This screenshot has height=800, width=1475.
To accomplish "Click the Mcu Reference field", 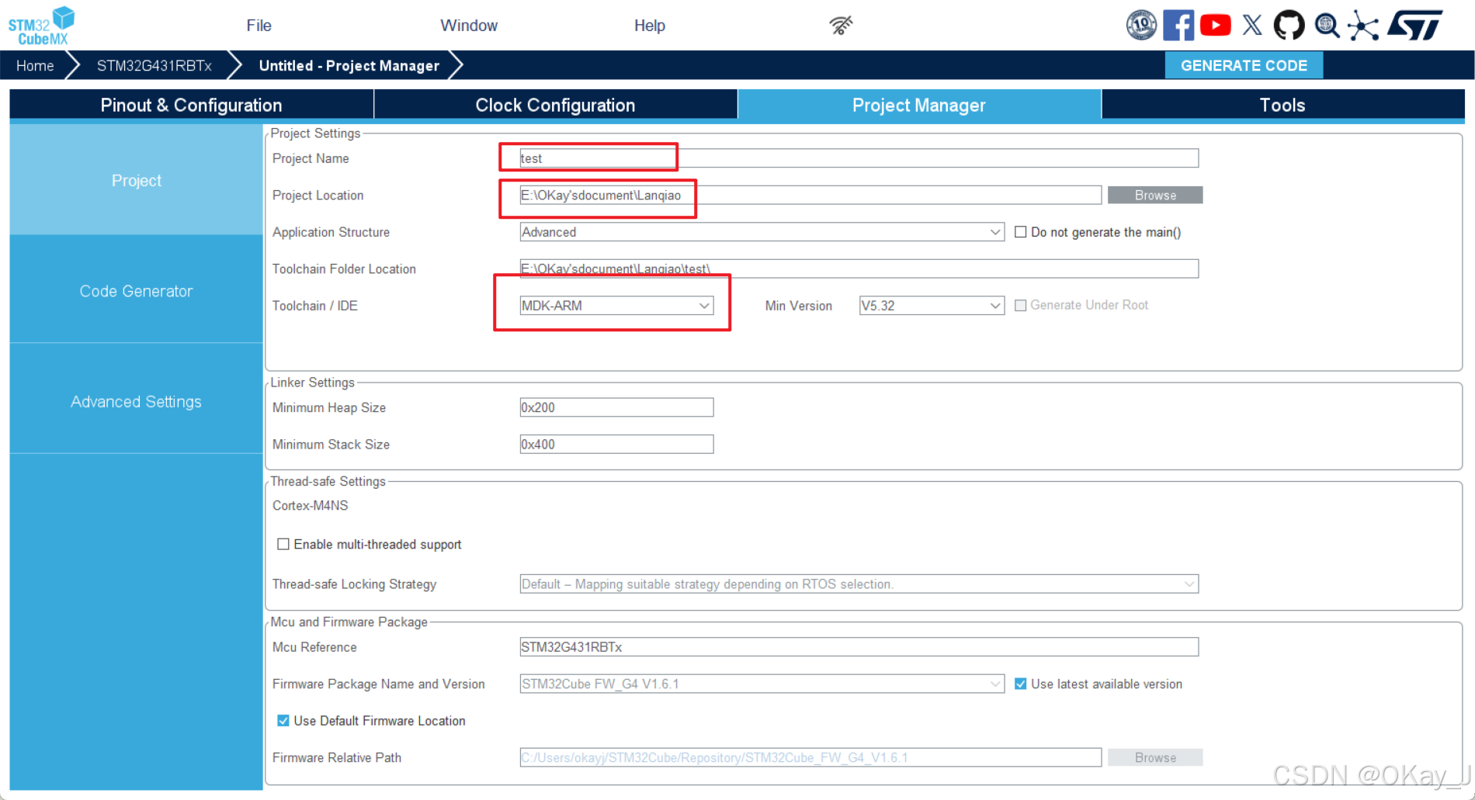I will point(859,647).
